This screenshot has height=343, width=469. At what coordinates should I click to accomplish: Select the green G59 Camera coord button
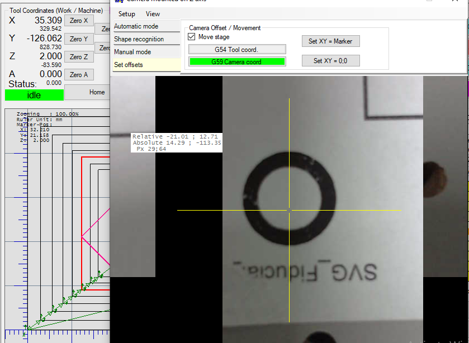pyautogui.click(x=237, y=61)
